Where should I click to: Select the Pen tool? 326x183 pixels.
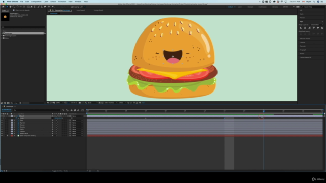[x=32, y=7]
